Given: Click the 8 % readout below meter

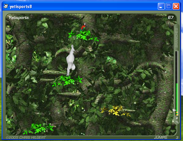Looking at the screenshot, I should tap(177, 120).
